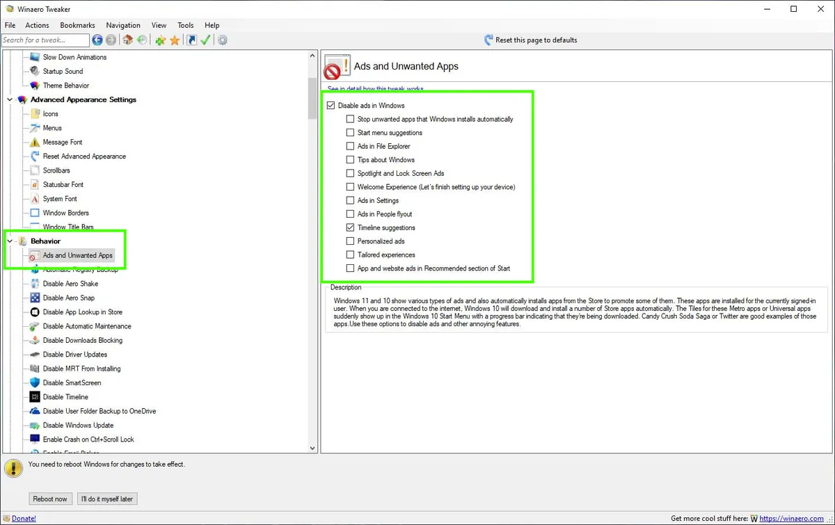Enable Spotlight and Lock Screen Ads
This screenshot has width=835, height=525.
tap(350, 173)
